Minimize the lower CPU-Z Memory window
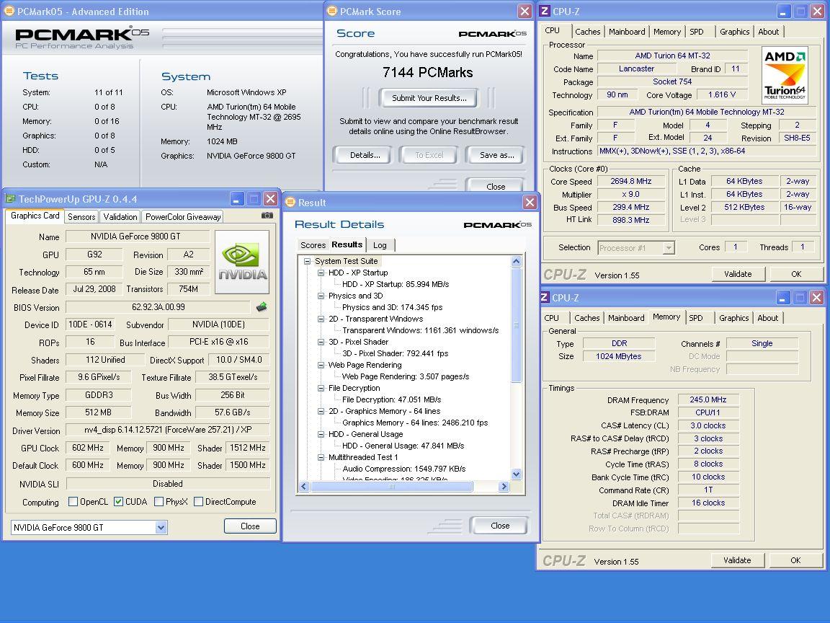Viewport: 830px width, 623px height. (783, 298)
